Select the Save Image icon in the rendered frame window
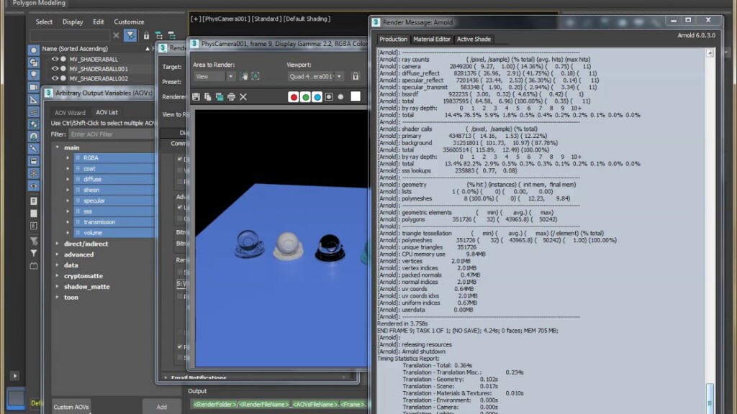737x414 pixels. tap(196, 97)
